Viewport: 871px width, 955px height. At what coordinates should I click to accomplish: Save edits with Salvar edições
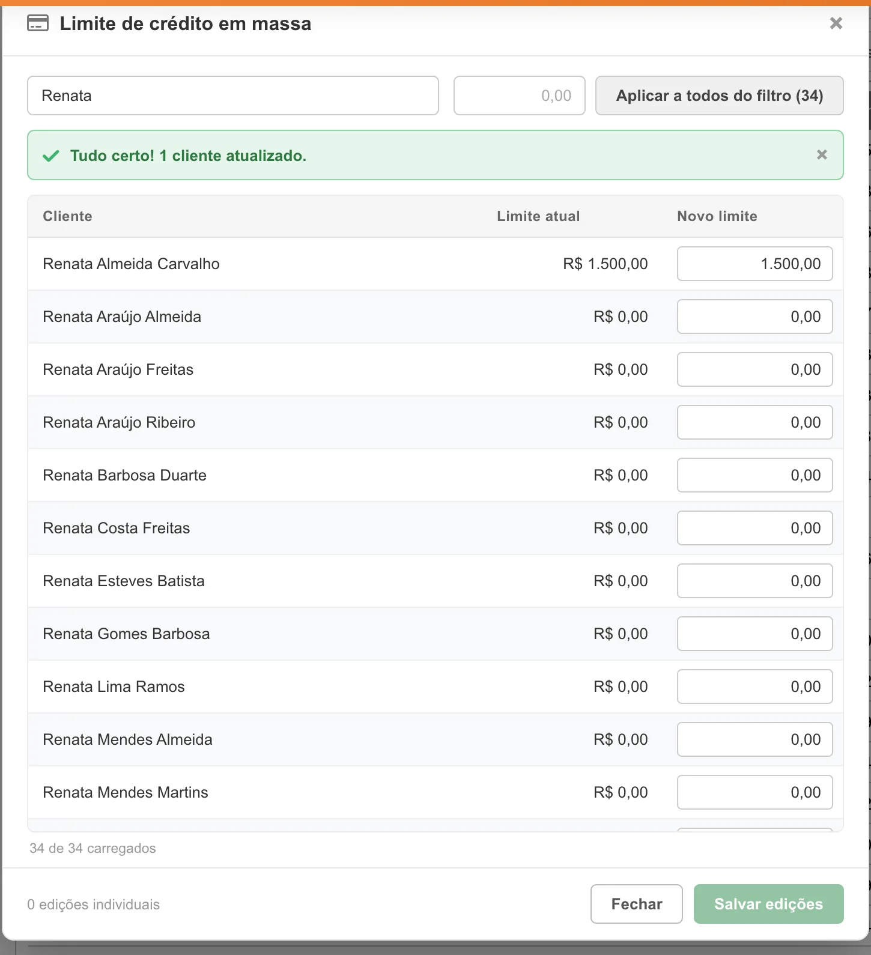[769, 904]
